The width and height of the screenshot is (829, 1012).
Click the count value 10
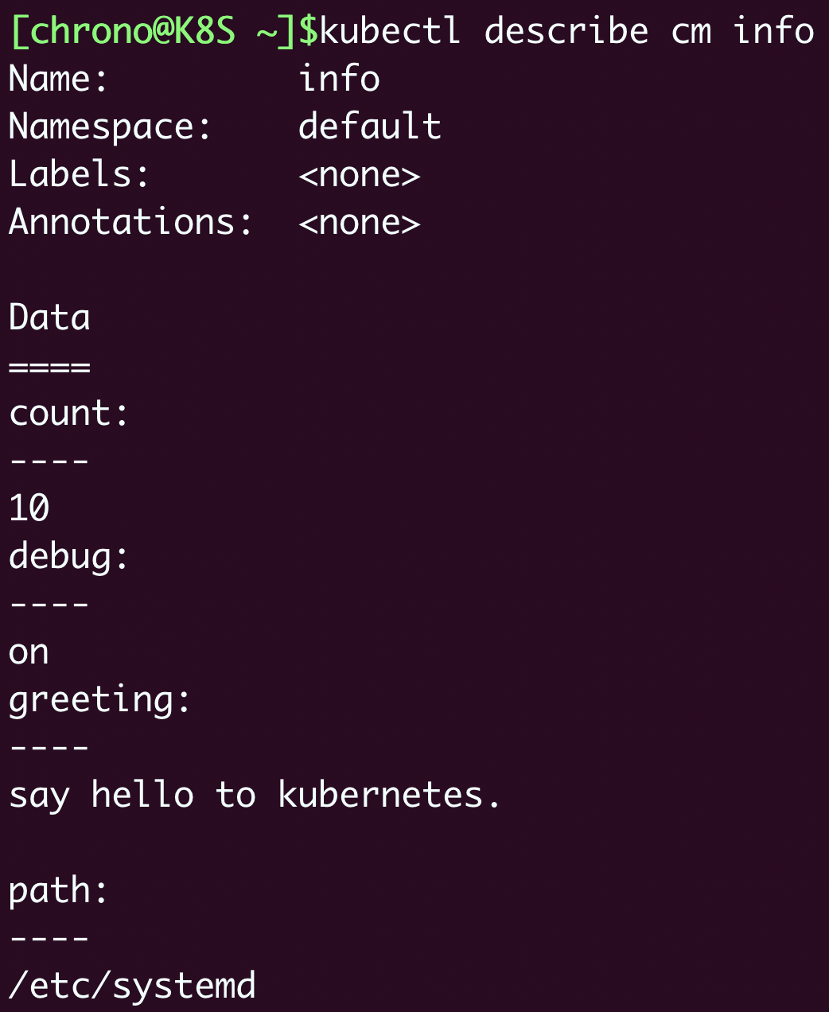[29, 509]
